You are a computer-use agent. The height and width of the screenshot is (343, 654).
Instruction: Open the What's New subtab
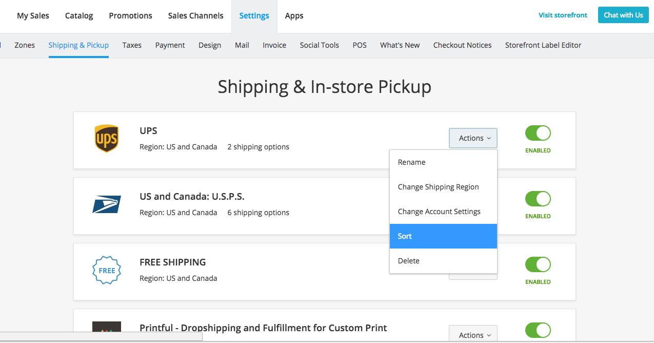[x=400, y=45]
